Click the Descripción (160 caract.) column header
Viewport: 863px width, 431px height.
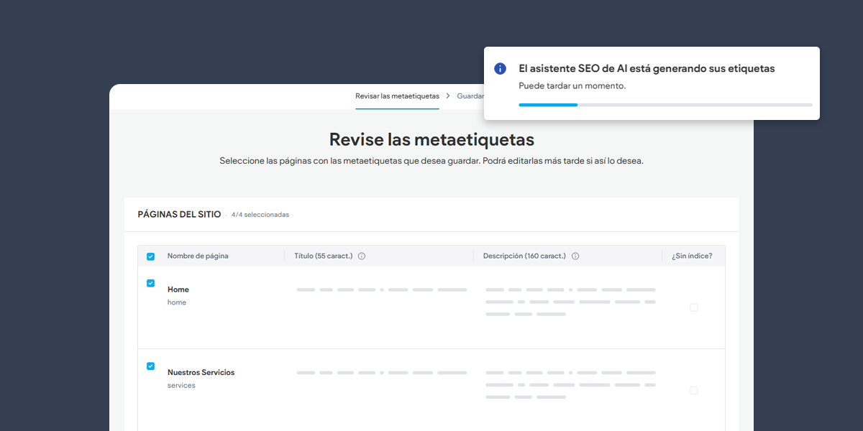[x=524, y=256]
